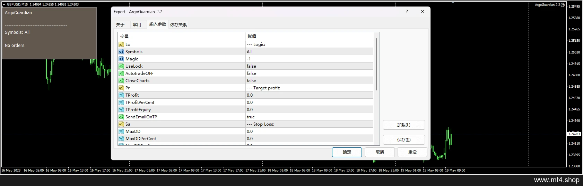Edit the MaxDDPerCent value 0.0
This screenshot has height=186, width=583.
click(x=310, y=139)
